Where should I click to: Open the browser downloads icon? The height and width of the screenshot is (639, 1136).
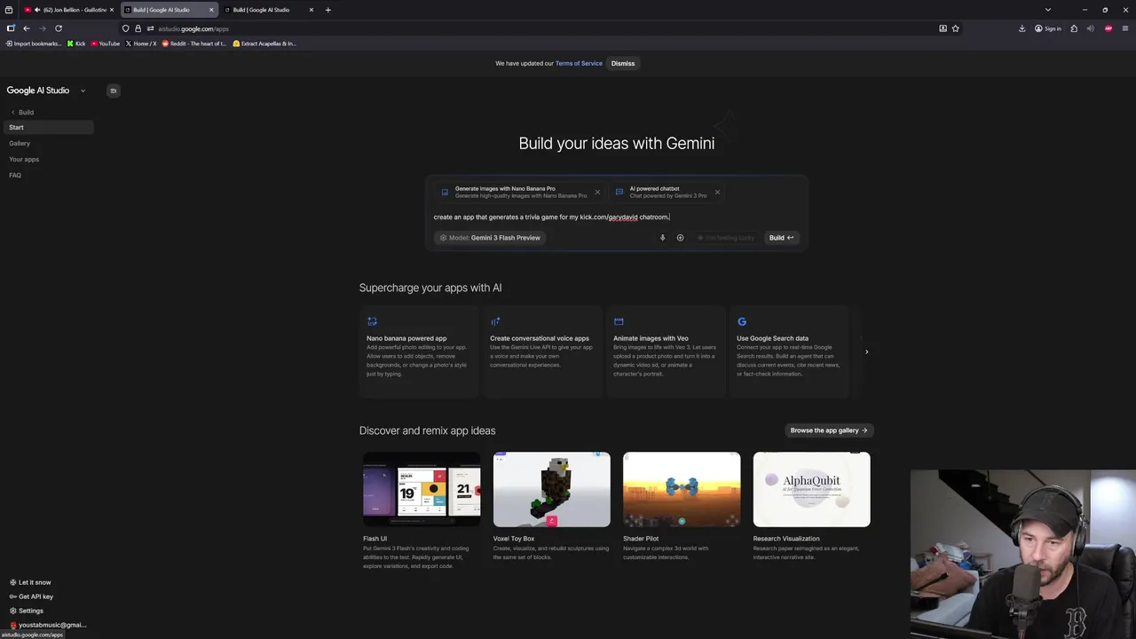point(1022,28)
